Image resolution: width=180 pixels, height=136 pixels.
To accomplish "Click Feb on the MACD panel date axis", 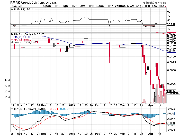I will coord(98,134).
